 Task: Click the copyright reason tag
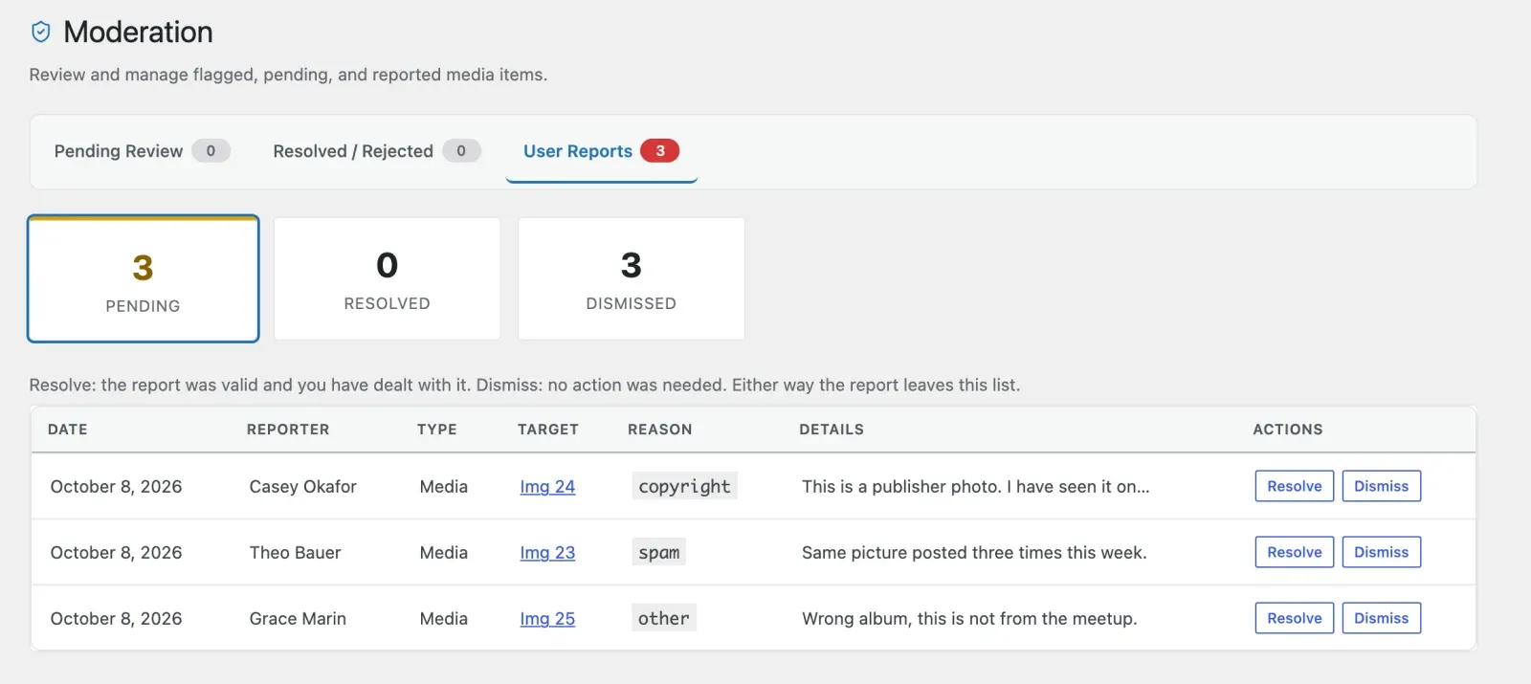coord(684,486)
